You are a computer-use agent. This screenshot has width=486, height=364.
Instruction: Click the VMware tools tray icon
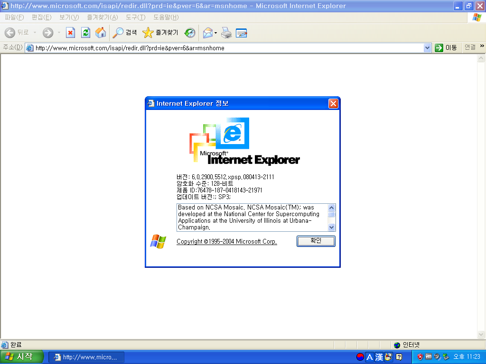pyautogui.click(x=429, y=356)
